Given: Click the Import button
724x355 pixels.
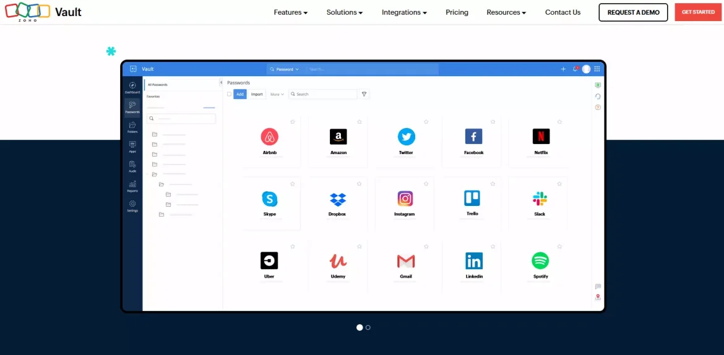Looking at the screenshot, I should [257, 94].
